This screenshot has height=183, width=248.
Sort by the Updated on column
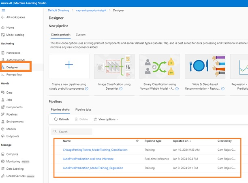click(x=182, y=141)
